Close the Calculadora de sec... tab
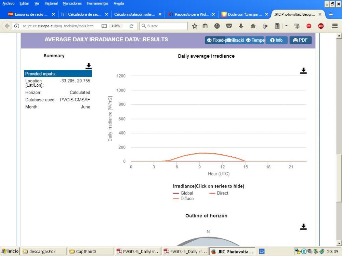 (x=106, y=14)
